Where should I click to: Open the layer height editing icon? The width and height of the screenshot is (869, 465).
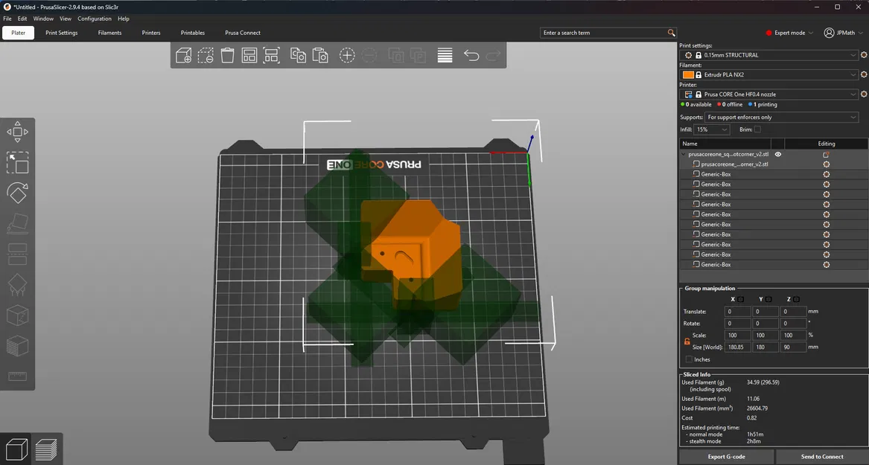(445, 55)
